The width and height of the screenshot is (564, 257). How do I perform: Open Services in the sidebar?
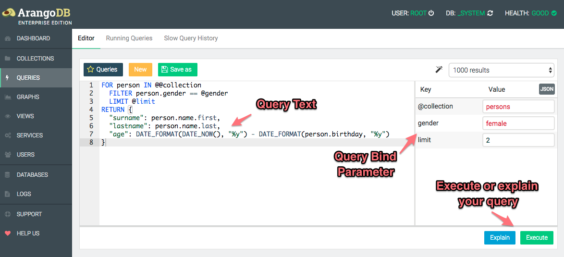coord(30,135)
